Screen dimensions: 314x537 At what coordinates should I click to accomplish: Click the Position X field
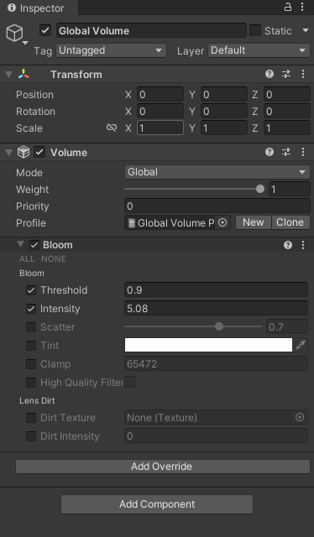(x=160, y=95)
